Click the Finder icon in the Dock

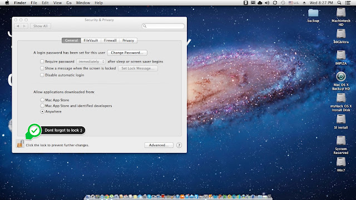(x=88, y=197)
